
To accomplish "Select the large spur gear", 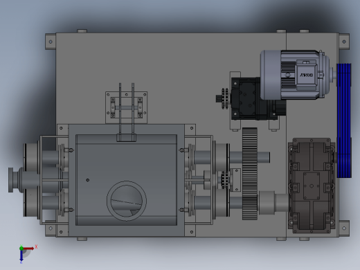I will click(x=250, y=174).
